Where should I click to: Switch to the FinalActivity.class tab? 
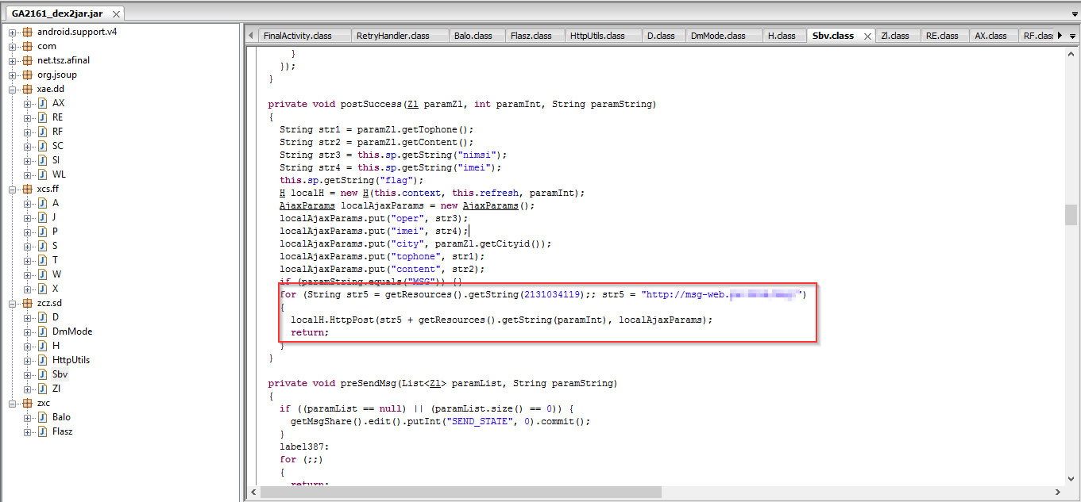tap(297, 36)
